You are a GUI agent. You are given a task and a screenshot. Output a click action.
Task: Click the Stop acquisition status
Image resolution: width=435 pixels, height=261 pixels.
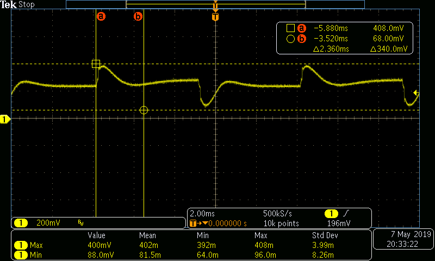(x=27, y=4)
